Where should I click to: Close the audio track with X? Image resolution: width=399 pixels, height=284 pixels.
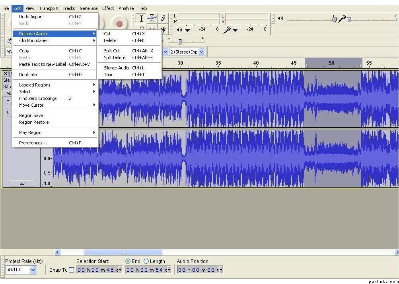pyautogui.click(x=6, y=74)
